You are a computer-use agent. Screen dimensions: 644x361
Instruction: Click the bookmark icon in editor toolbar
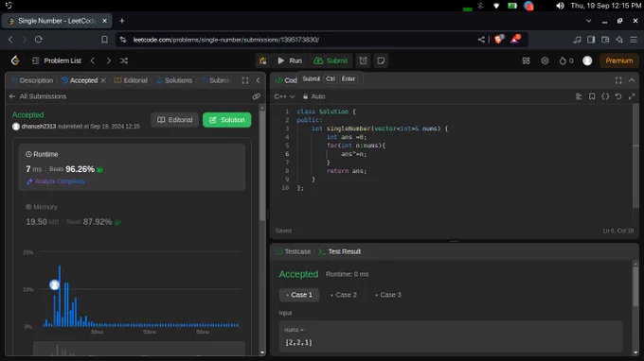pos(592,96)
